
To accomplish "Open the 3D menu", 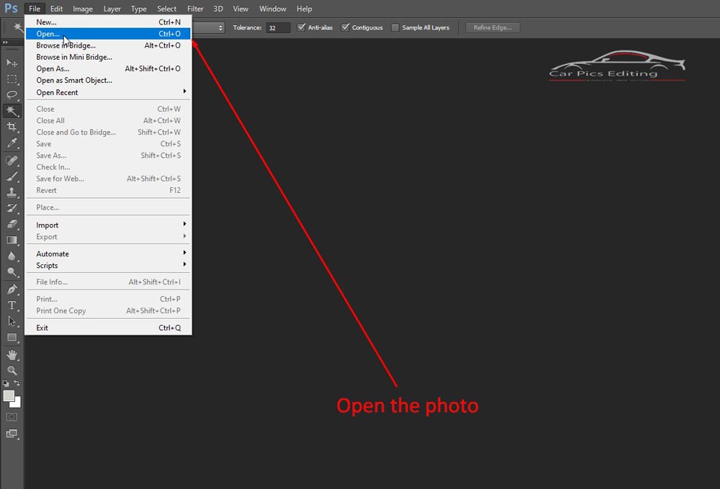I will [218, 9].
